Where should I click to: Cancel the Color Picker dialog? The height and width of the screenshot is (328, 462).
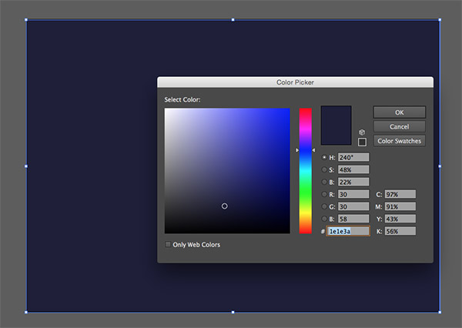pyautogui.click(x=399, y=126)
